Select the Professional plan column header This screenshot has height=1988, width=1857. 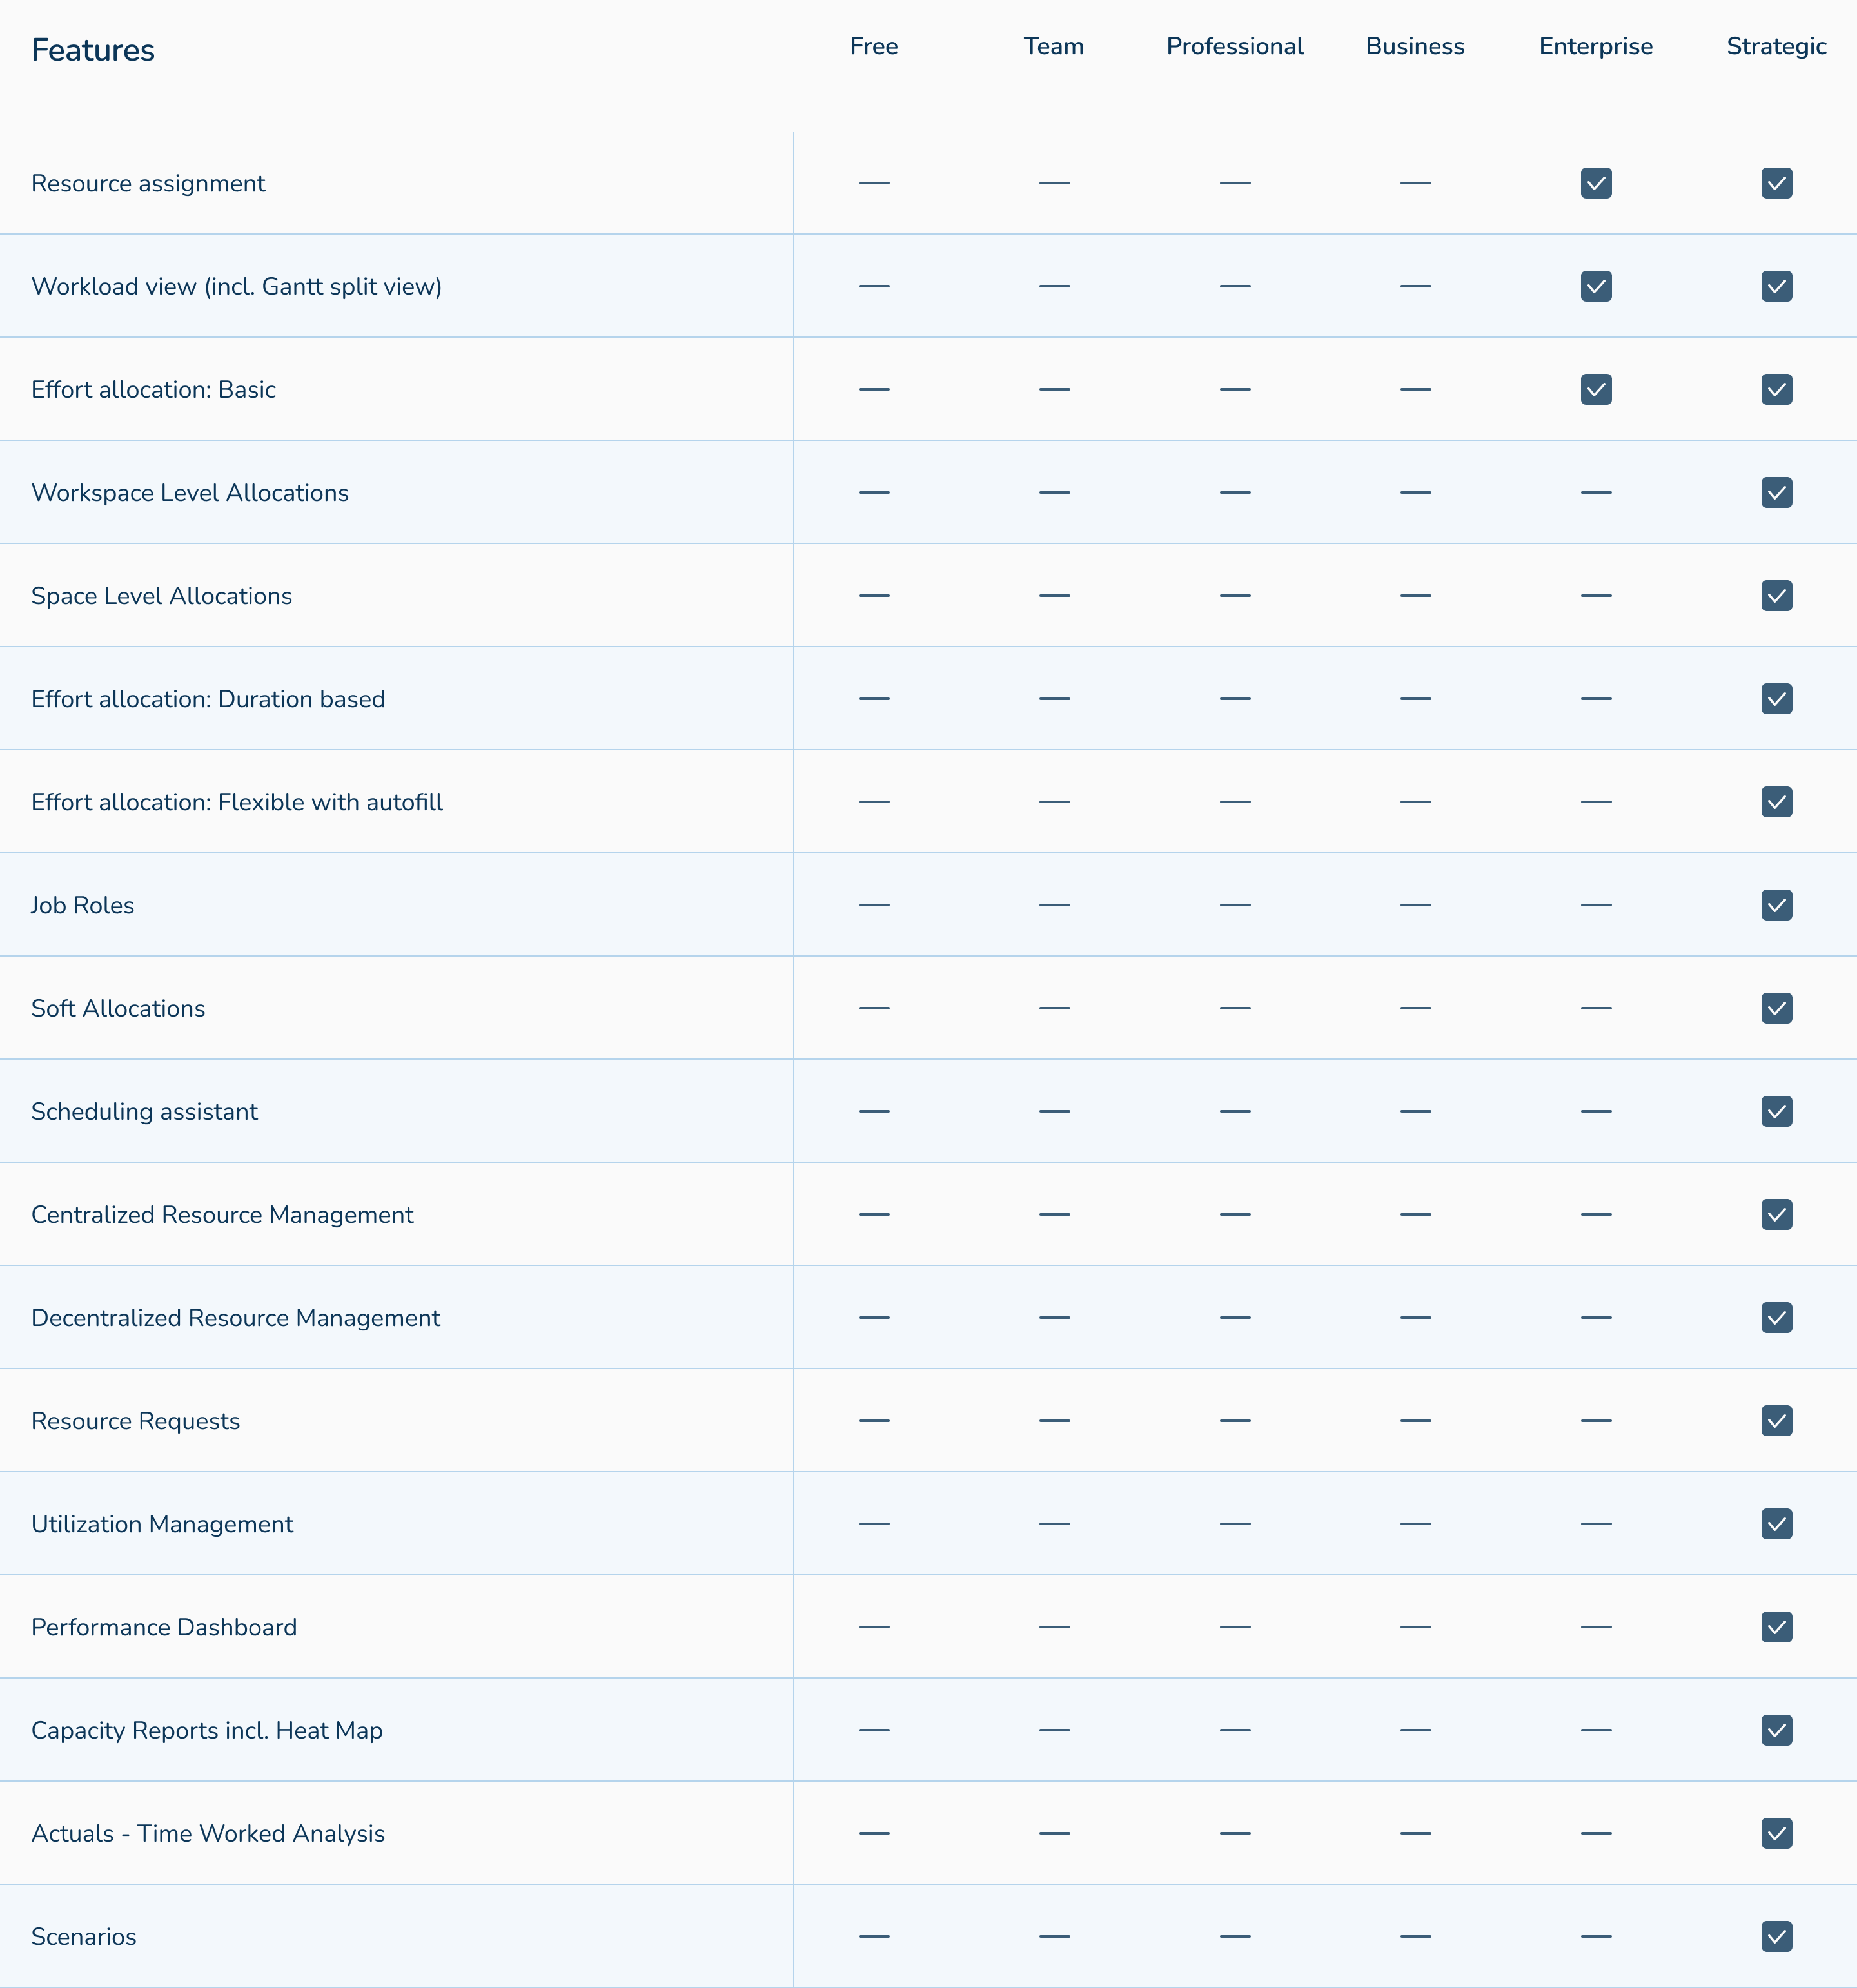[x=1235, y=46]
